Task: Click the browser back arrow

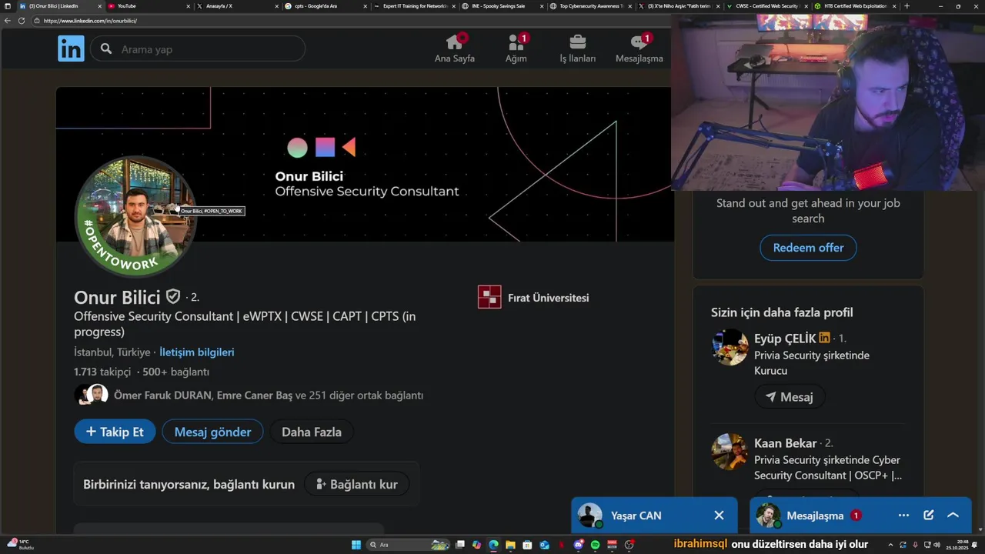Action: point(8,21)
